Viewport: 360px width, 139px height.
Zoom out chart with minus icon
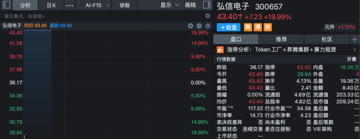[x=199, y=26]
